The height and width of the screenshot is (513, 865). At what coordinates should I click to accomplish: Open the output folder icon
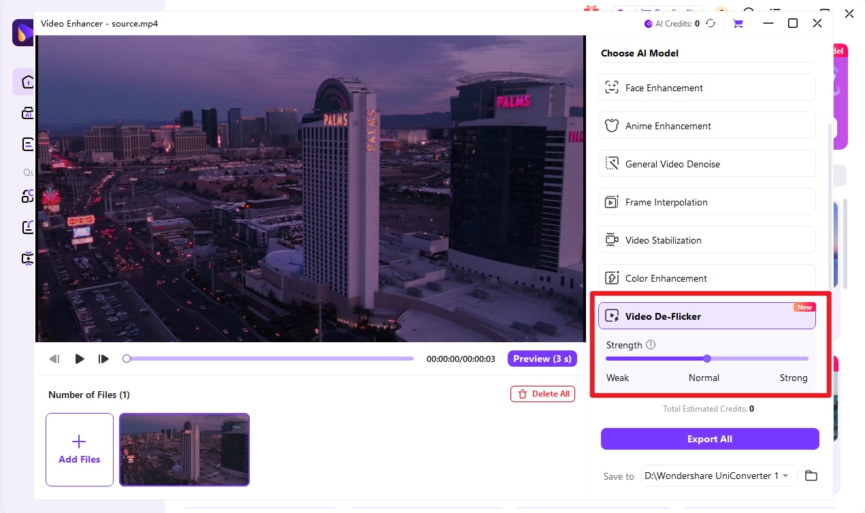point(811,476)
